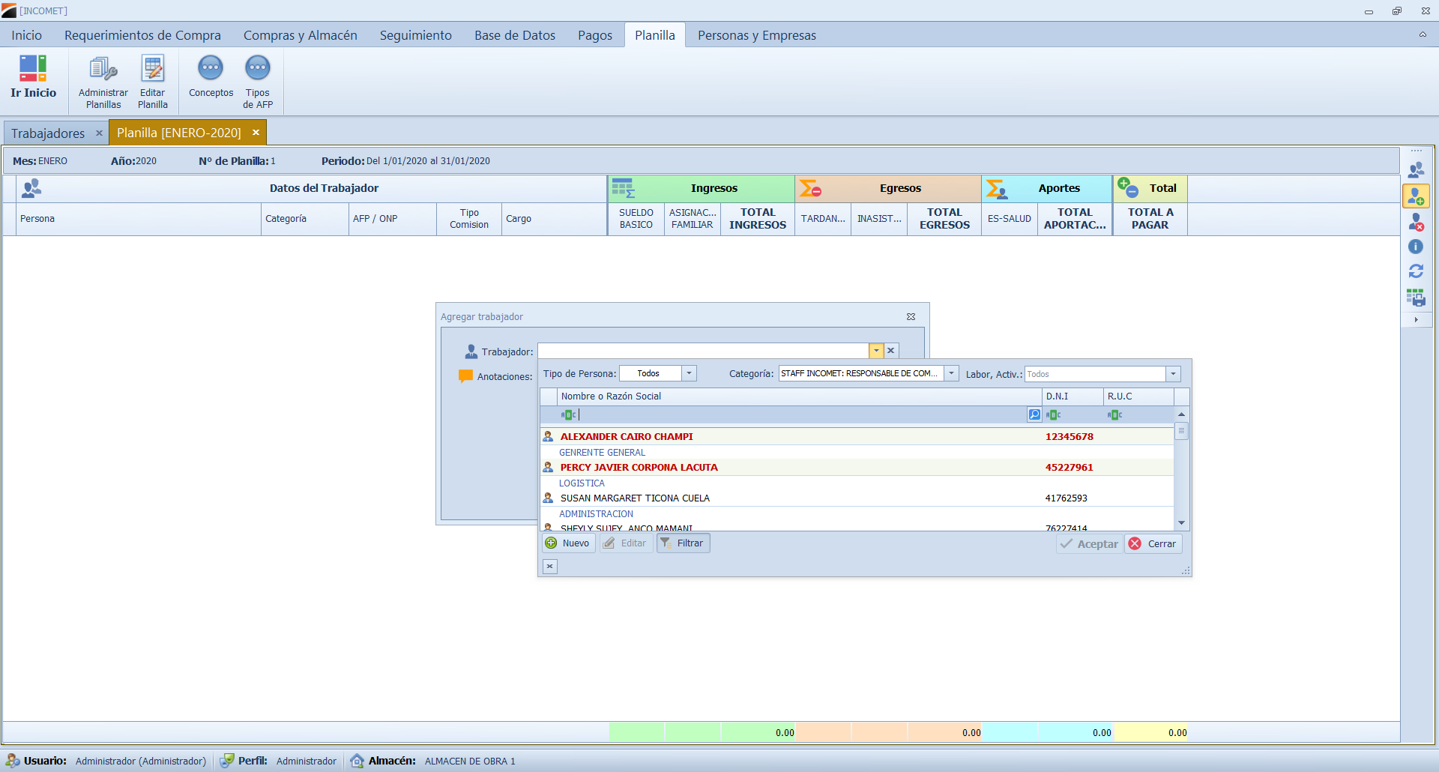Image resolution: width=1439 pixels, height=772 pixels.
Task: Switch to the Trabajadores document tab
Action: click(x=48, y=133)
